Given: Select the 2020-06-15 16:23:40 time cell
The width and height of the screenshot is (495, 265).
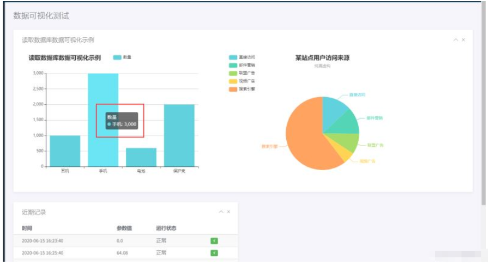Looking at the screenshot, I should point(43,241).
